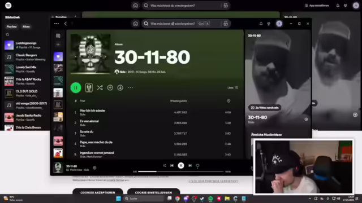Open COOKIE EINSTELLUNGEN button
The width and height of the screenshot is (362, 203).
point(153,192)
